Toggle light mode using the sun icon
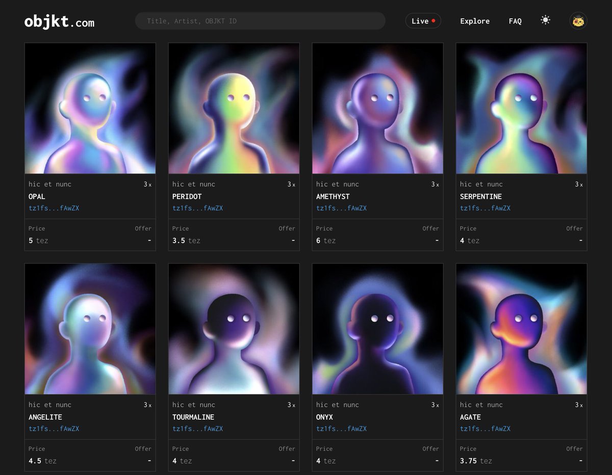This screenshot has width=612, height=475. tap(545, 20)
